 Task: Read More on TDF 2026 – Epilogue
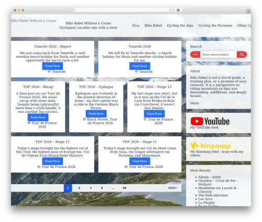pos(96,114)
